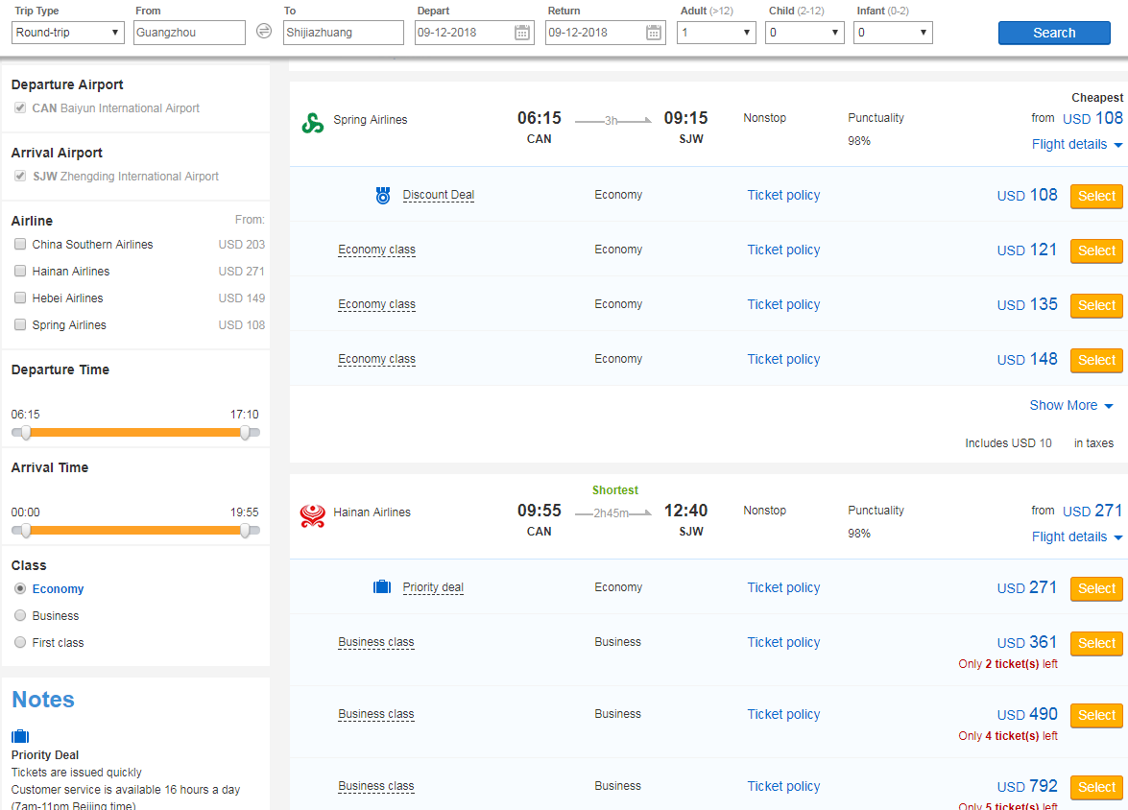The width and height of the screenshot is (1128, 810).
Task: Open Ticket policy for USD 135 fare
Action: point(783,304)
